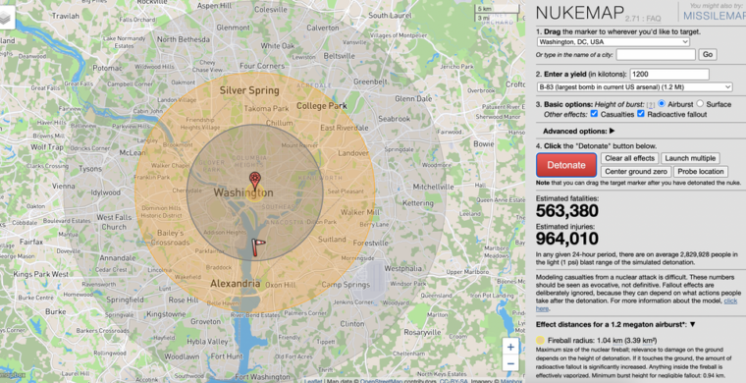Screen dimensions: 746x383
Task: Select the Airburst radio button
Action: pyautogui.click(x=662, y=104)
